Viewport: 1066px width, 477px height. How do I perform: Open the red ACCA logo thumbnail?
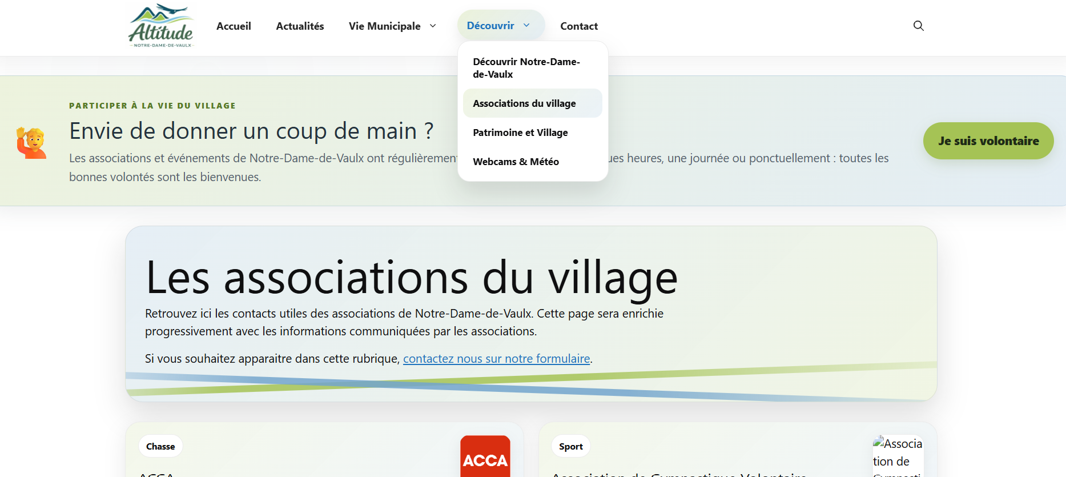[x=485, y=456]
